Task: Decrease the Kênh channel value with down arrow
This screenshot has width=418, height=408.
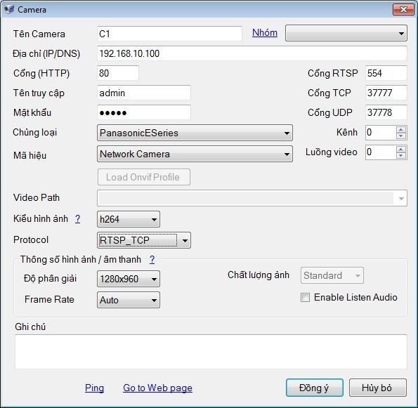Action: tap(400, 136)
